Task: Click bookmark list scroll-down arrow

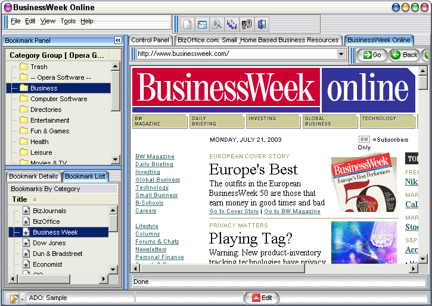Action: tap(113, 269)
